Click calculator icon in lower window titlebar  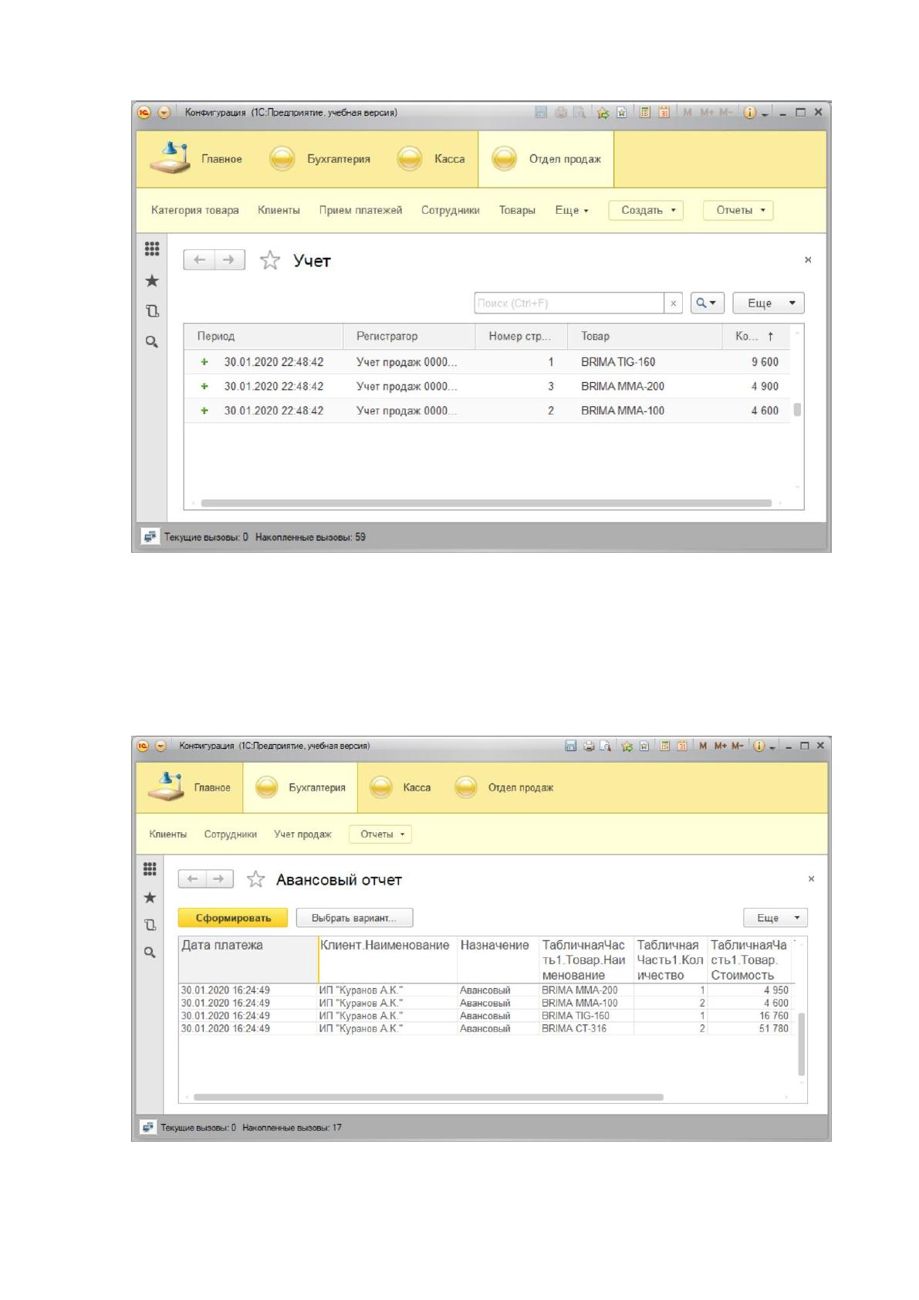point(664,746)
